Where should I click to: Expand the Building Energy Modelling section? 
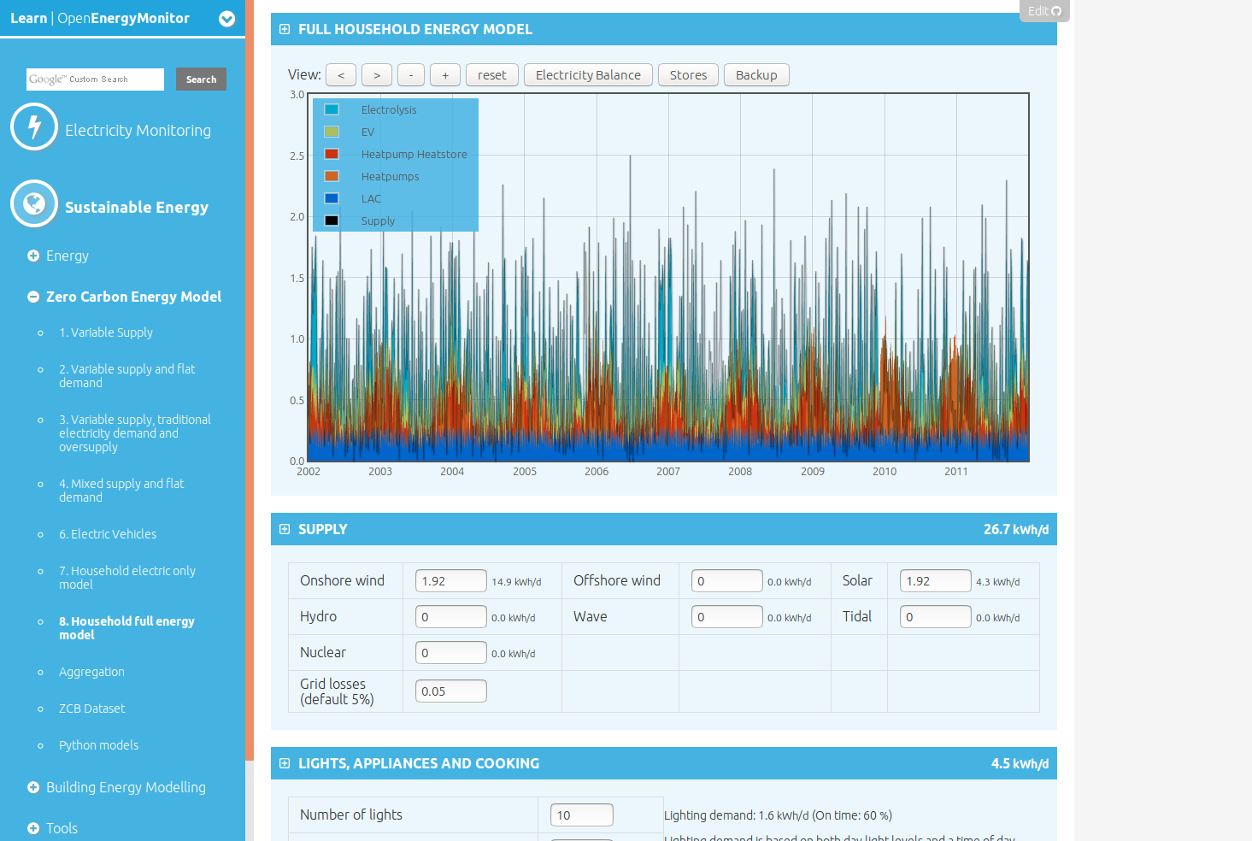coord(33,787)
